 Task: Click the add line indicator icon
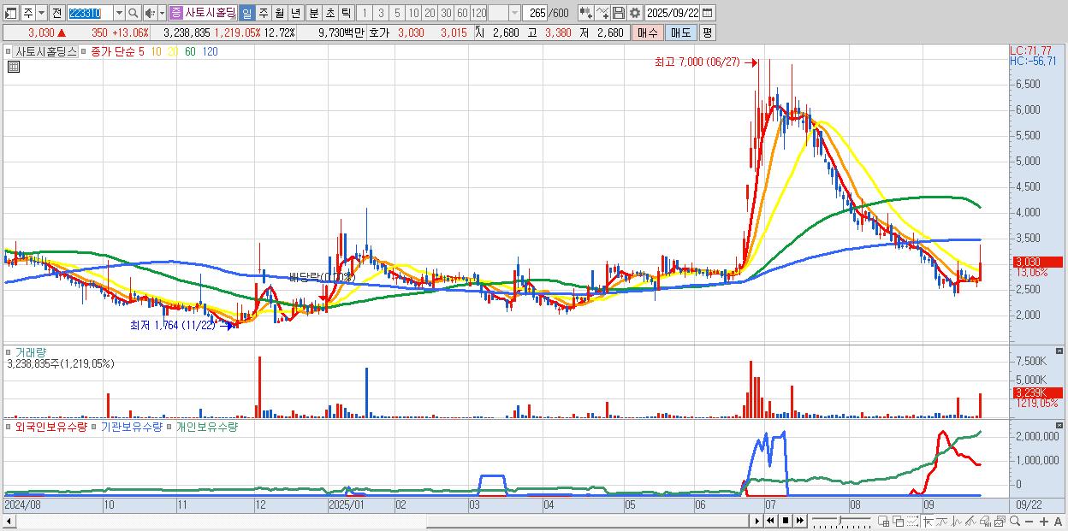tap(602, 13)
